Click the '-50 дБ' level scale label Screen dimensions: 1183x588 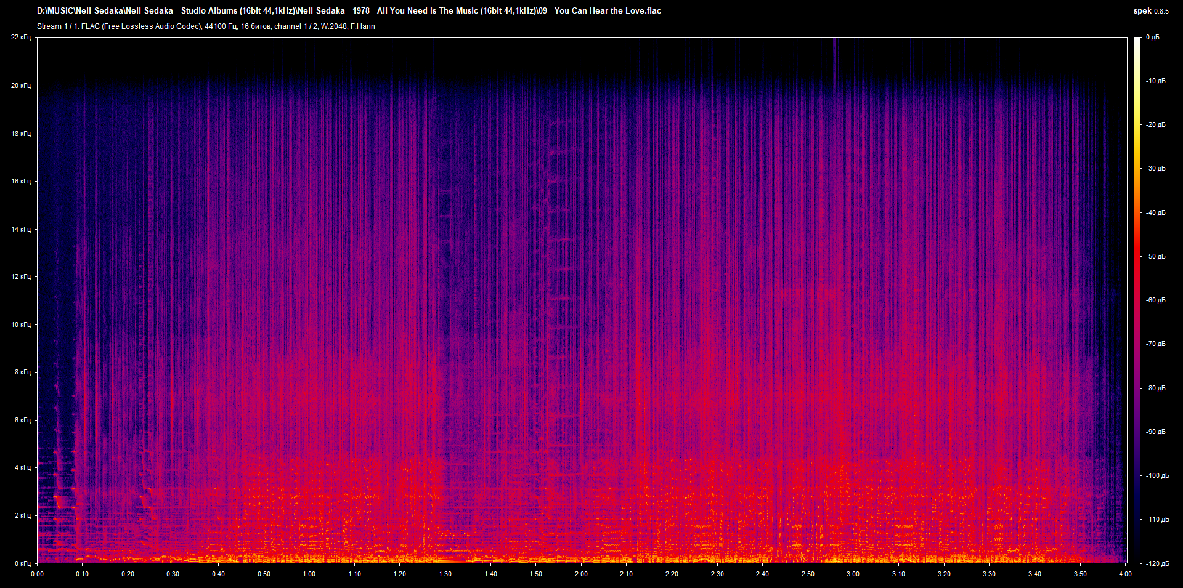(x=1155, y=257)
